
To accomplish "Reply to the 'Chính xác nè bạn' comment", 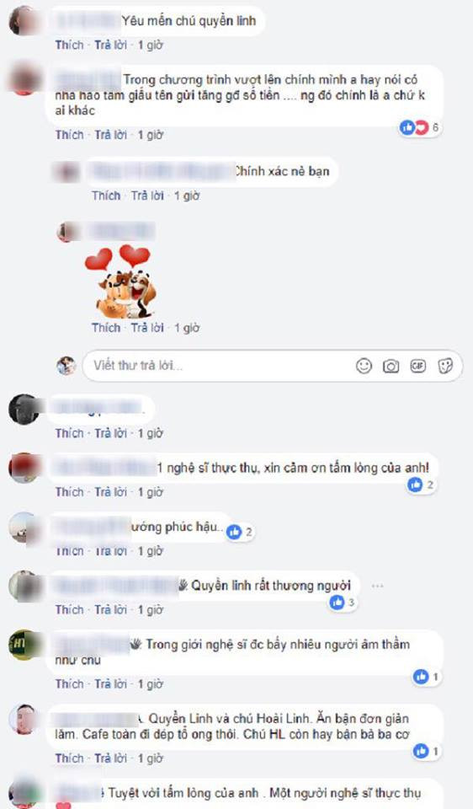I will click(147, 196).
